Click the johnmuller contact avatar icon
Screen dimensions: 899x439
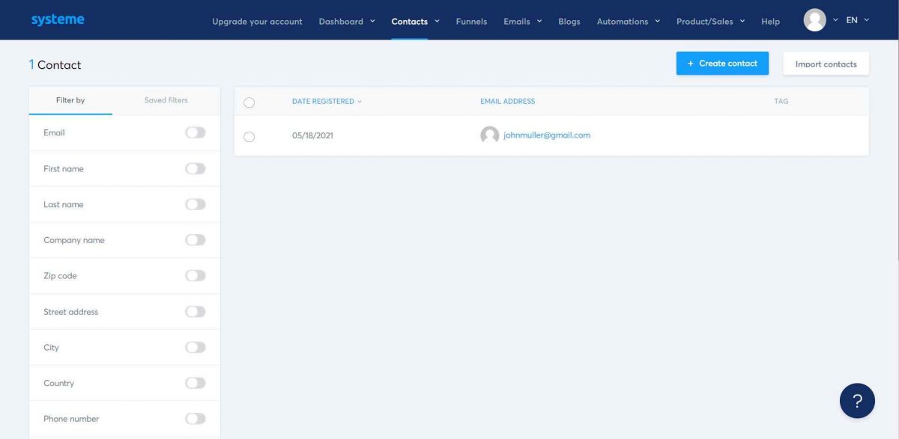(x=490, y=135)
